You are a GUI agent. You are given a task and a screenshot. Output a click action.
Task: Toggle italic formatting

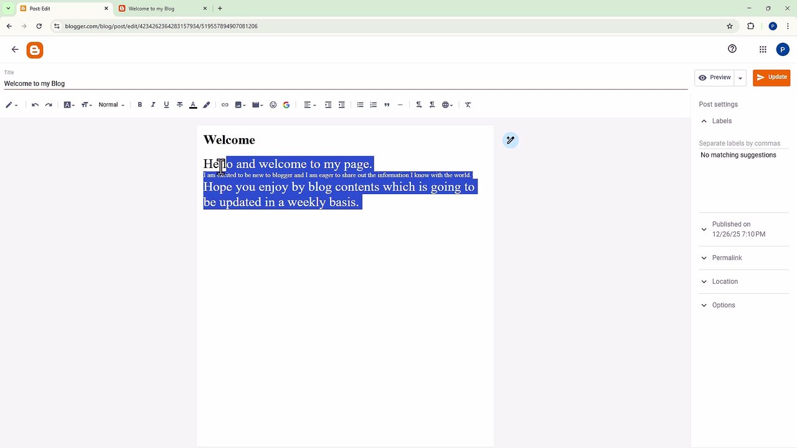[x=153, y=105]
